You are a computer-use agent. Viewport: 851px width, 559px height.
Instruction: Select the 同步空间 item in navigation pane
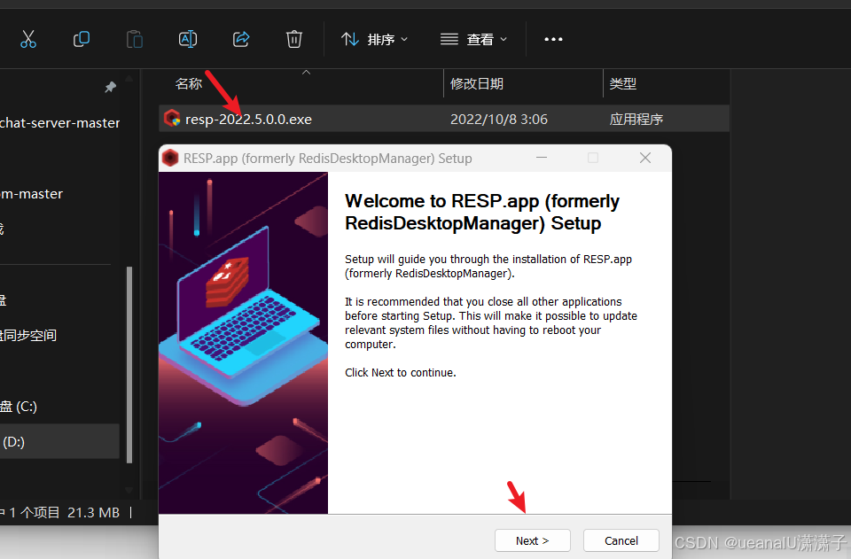point(28,335)
